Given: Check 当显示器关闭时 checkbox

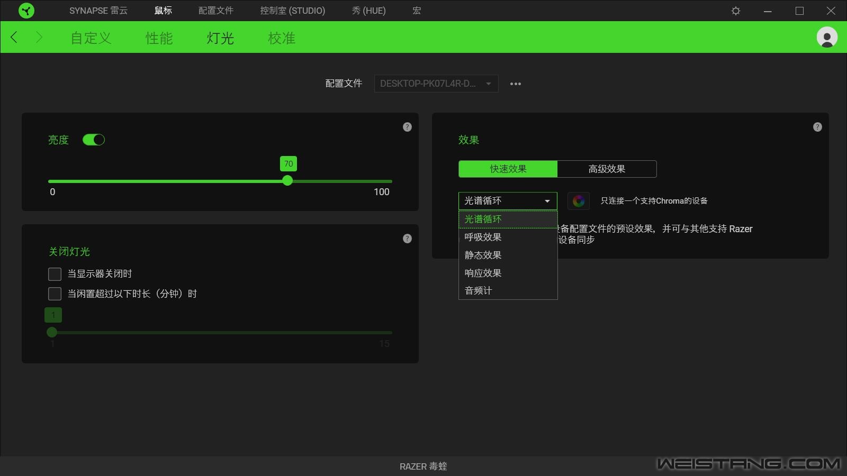Looking at the screenshot, I should [55, 274].
